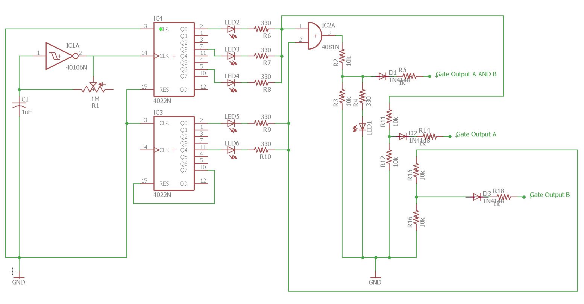Click the CLR pin label on IC4
584x304 pixels.
164,29
